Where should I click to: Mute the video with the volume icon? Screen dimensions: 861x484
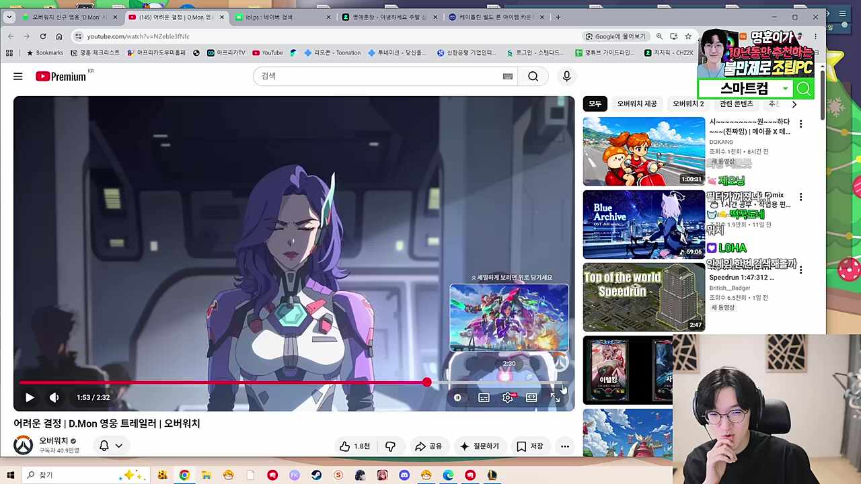(x=54, y=397)
